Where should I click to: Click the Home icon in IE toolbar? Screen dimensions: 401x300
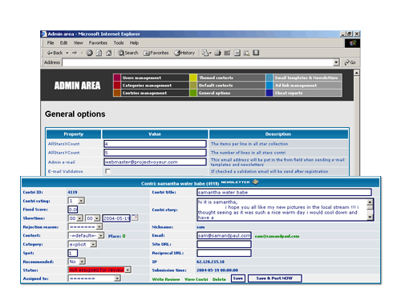pos(108,53)
